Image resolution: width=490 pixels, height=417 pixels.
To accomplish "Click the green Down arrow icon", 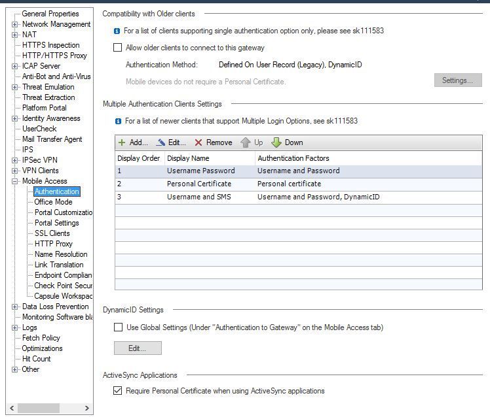I will point(276,142).
